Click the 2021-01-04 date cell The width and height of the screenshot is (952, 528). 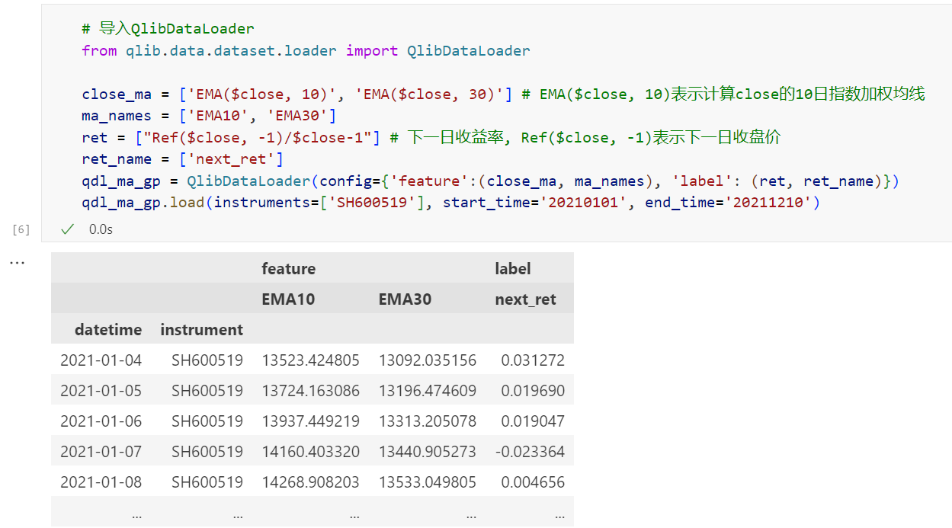coord(101,360)
